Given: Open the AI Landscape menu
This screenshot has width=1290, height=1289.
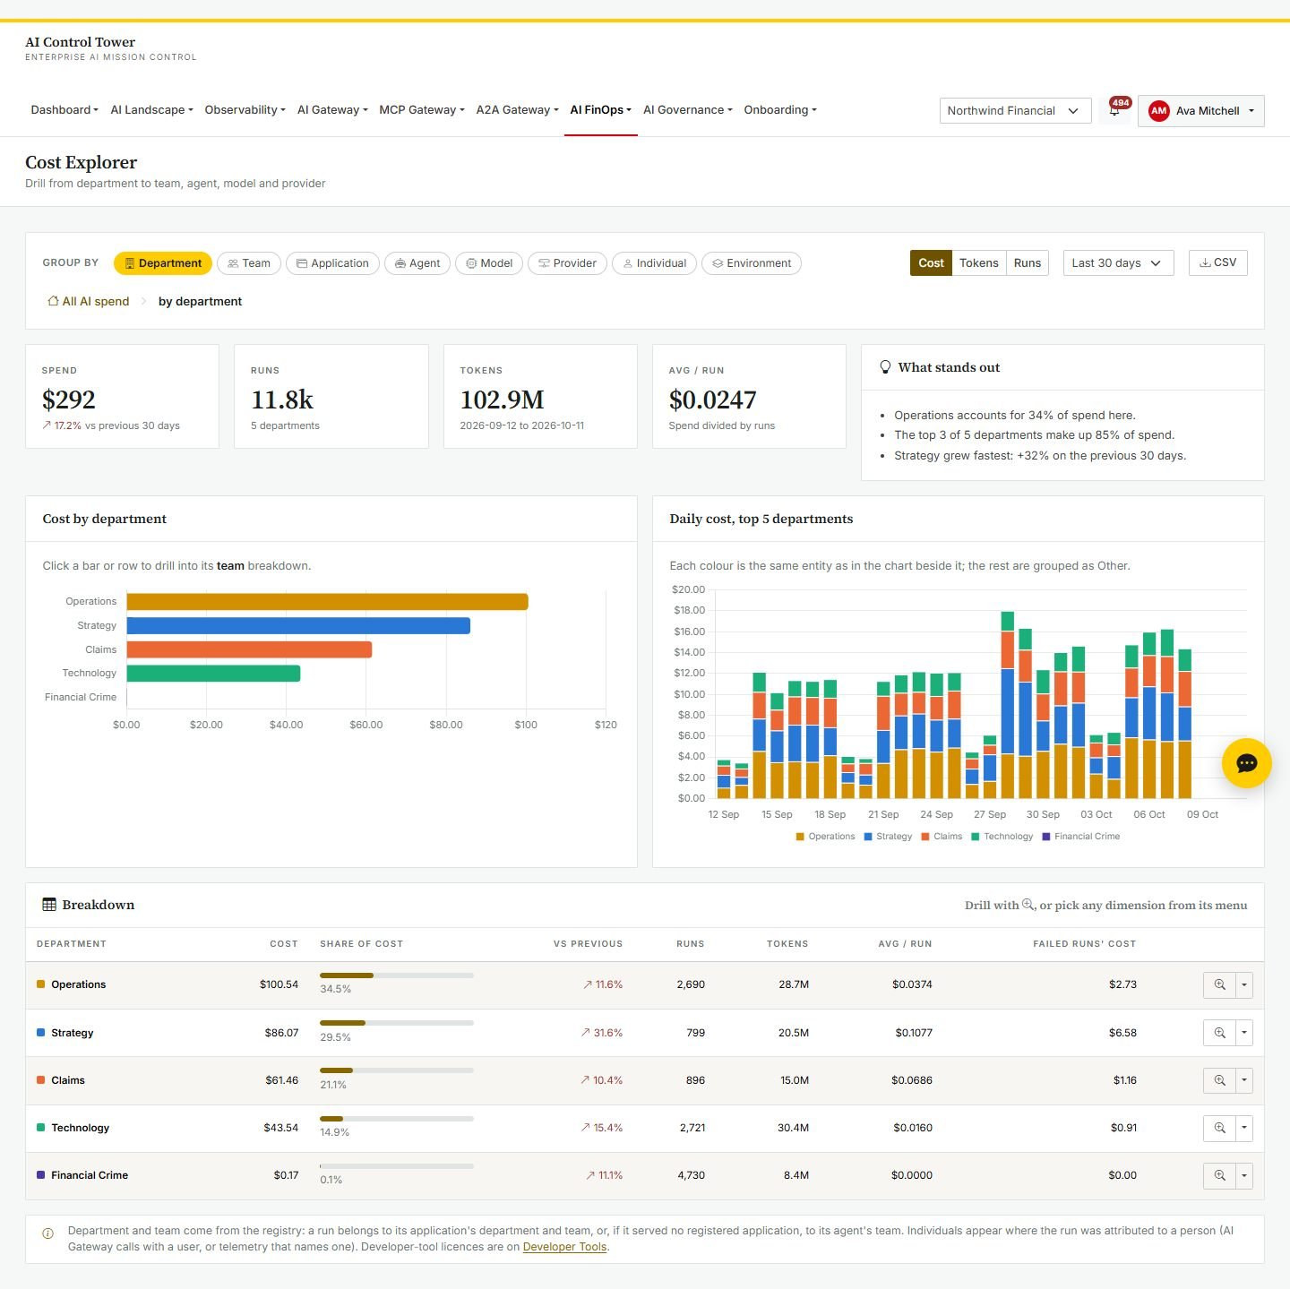Looking at the screenshot, I should click(x=151, y=110).
